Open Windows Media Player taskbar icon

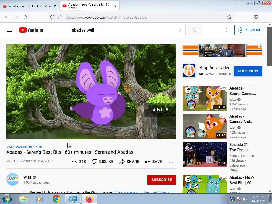pyautogui.click(x=39, y=199)
